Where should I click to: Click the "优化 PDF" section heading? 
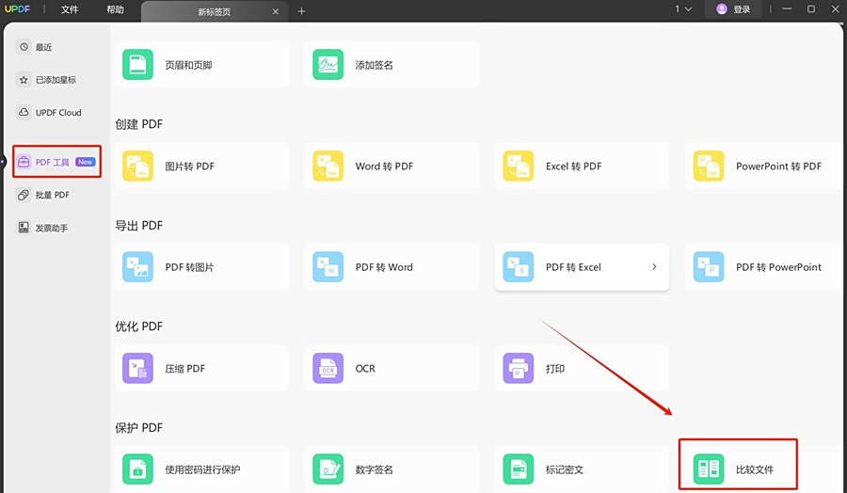point(139,326)
